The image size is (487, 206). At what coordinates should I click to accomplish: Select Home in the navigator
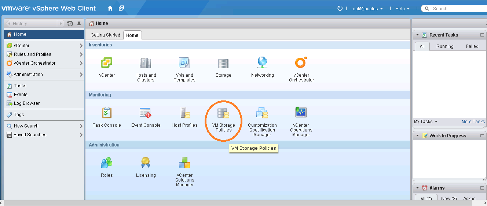pos(44,34)
